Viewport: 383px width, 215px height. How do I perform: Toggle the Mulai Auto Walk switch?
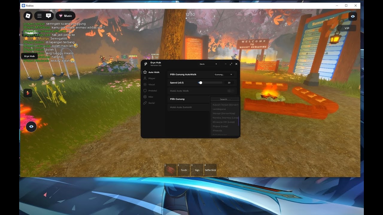[x=231, y=91]
